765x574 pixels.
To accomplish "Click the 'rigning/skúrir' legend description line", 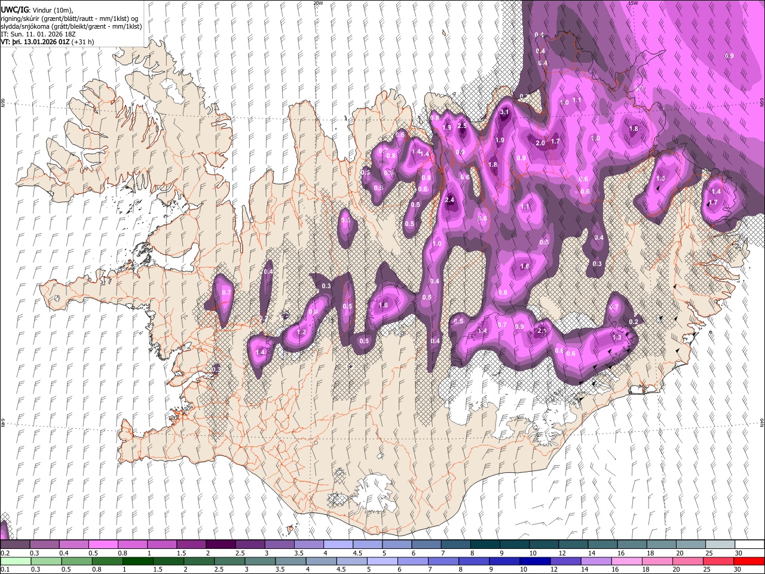I will pyautogui.click(x=69, y=18).
